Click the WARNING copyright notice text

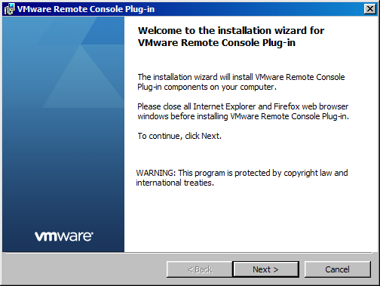[x=242, y=177]
